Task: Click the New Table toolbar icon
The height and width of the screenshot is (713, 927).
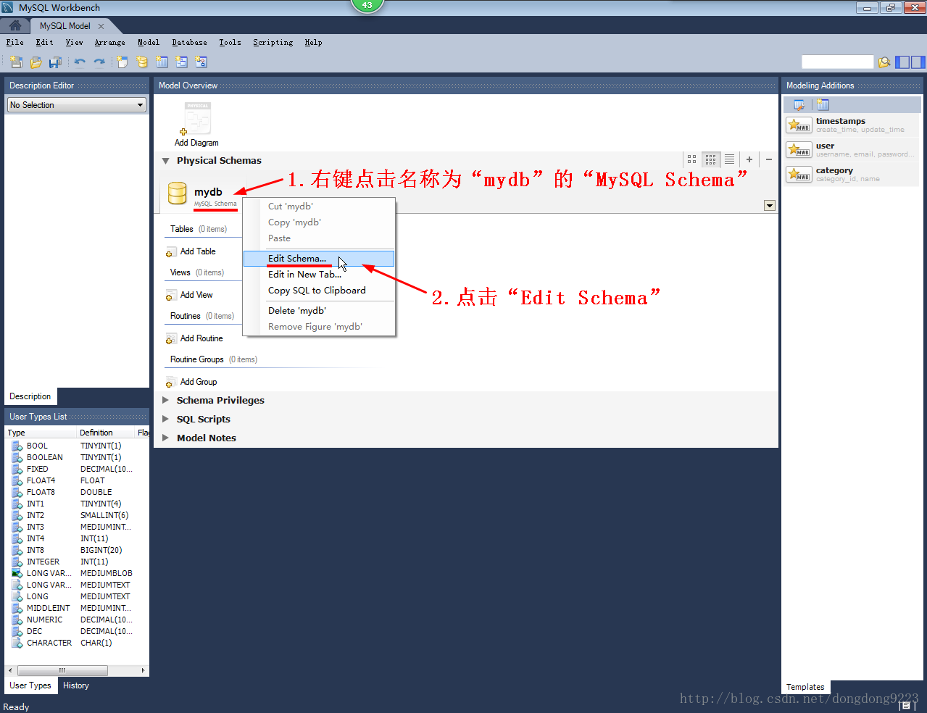Action: click(162, 62)
